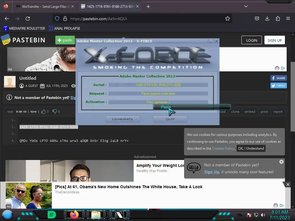Share the paste on Facebook
Screen dimensions: 295x221
[x=279, y=78]
